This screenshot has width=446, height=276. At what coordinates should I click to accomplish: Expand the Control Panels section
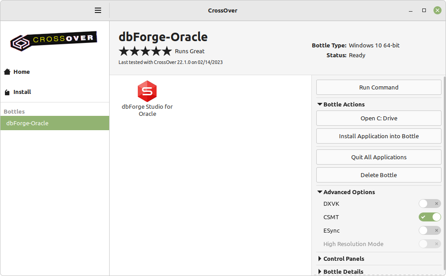341,259
